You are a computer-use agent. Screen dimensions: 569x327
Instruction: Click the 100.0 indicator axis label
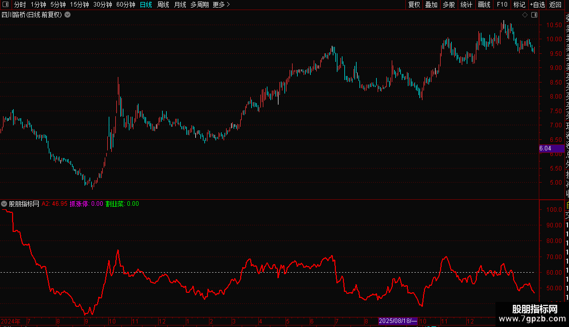pos(554,210)
